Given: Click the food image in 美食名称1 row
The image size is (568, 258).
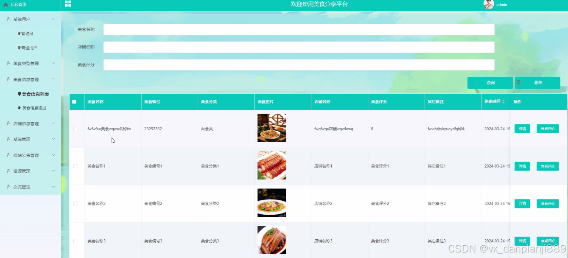Looking at the screenshot, I should pos(271,165).
